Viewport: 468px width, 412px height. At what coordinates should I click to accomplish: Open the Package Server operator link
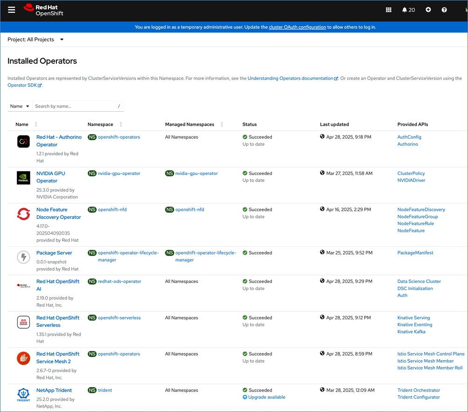tap(54, 253)
